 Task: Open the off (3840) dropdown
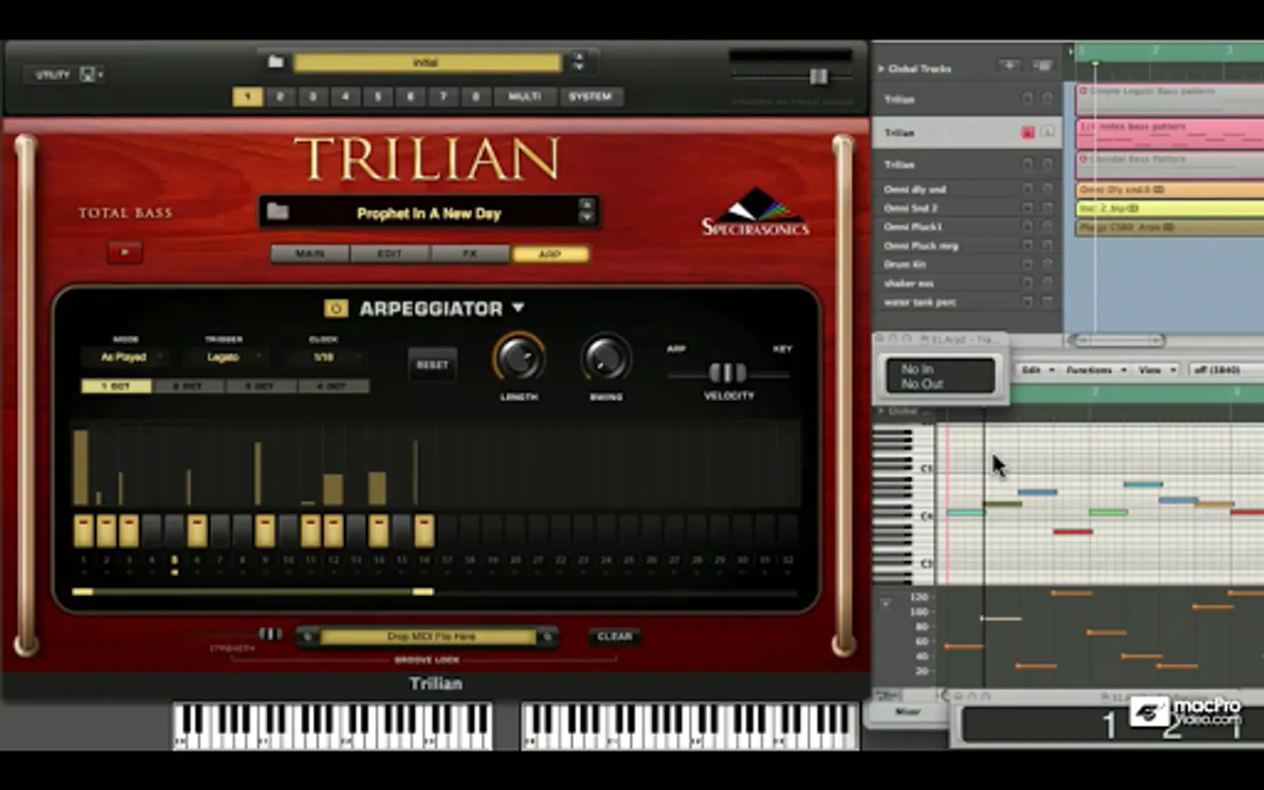click(1225, 370)
